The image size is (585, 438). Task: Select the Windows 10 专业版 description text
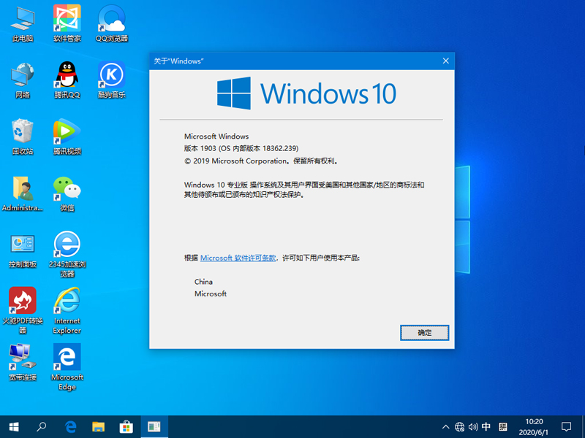(x=304, y=190)
